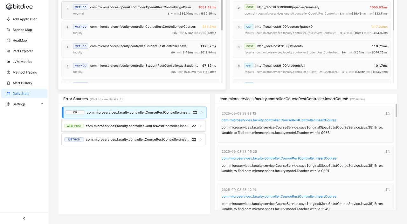Click the getSummary method row
Viewport: 407px width, 224px height.
click(x=140, y=10)
